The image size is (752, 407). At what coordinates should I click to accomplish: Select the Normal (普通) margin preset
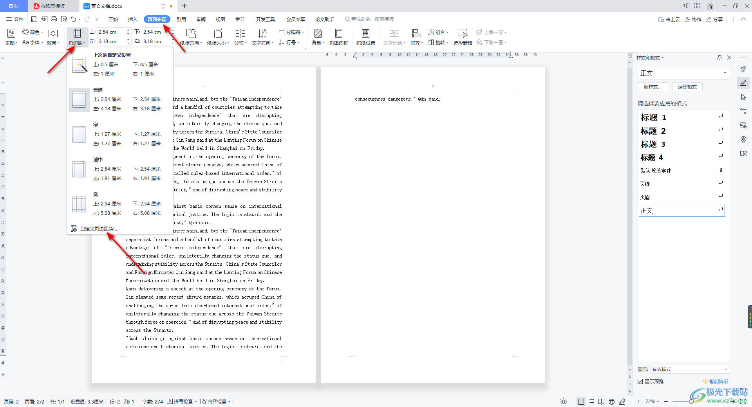120,99
